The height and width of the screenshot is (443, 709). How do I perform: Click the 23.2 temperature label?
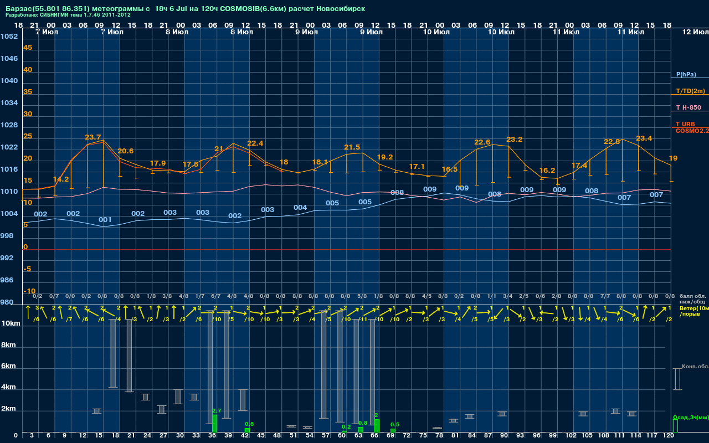(x=515, y=140)
